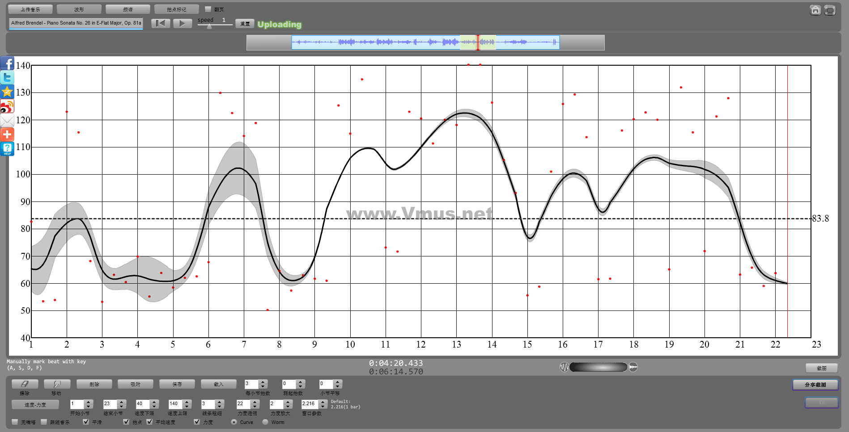849x432 pixels.
Task: Select the Curve radio button
Action: pyautogui.click(x=234, y=422)
